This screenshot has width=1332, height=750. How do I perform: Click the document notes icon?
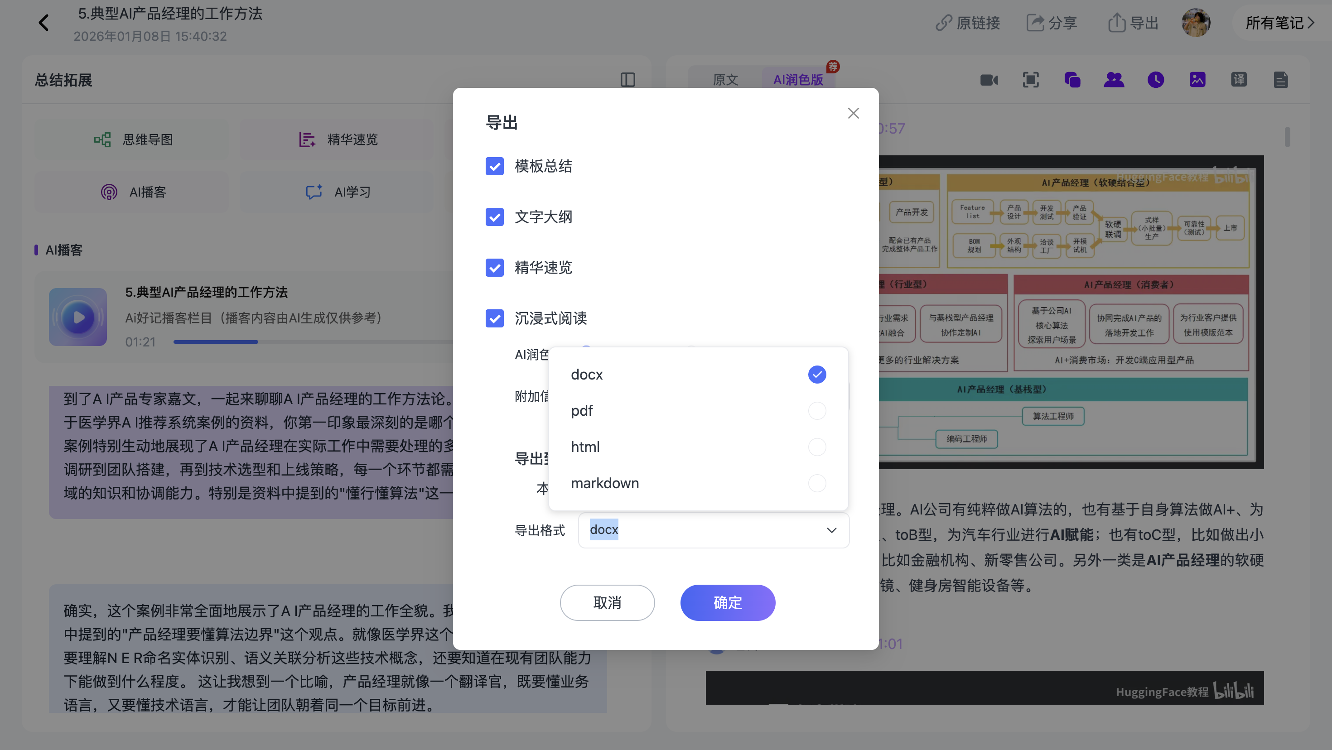coord(1280,80)
